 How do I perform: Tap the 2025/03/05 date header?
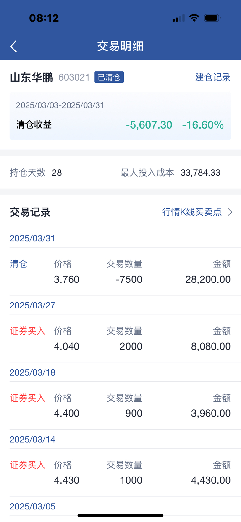32,506
